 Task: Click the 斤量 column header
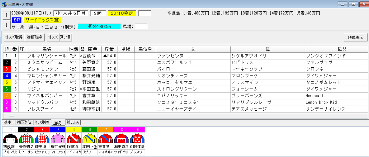(109, 49)
